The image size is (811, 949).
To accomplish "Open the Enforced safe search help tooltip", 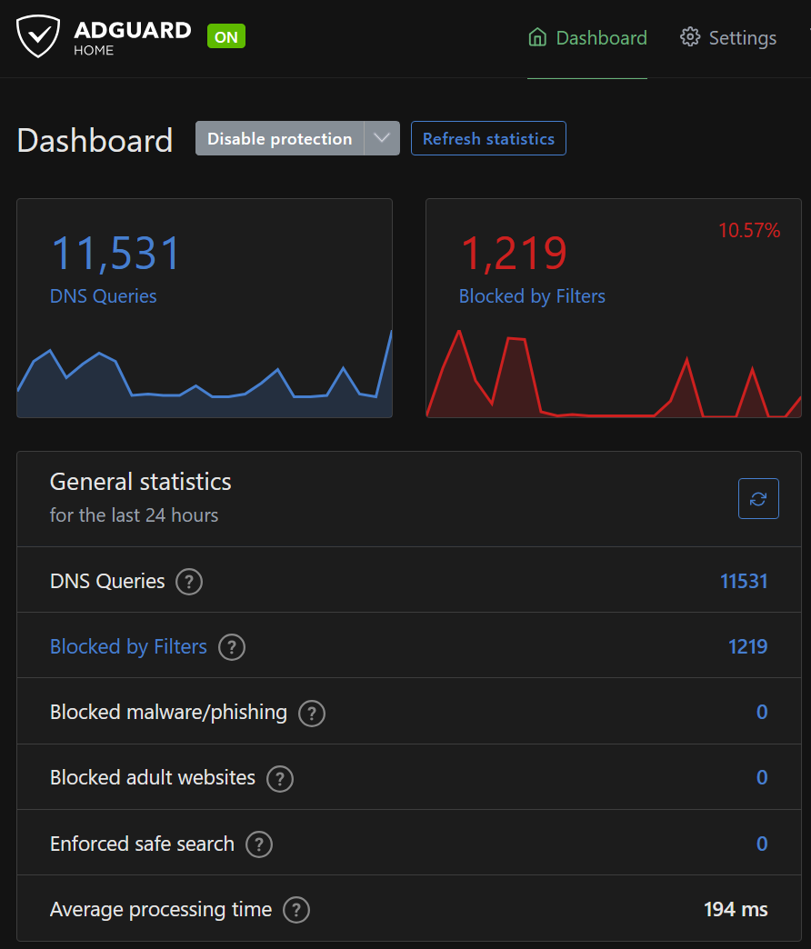I will (258, 844).
